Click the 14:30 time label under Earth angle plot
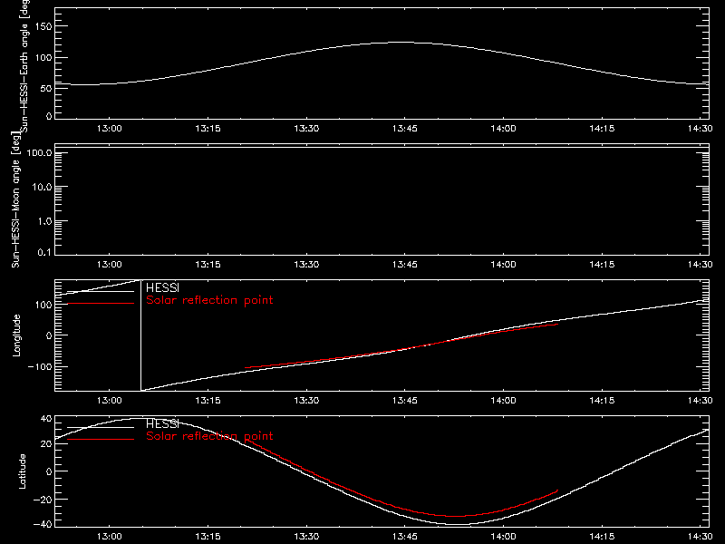Screen dimensions: 725x544 (700, 129)
